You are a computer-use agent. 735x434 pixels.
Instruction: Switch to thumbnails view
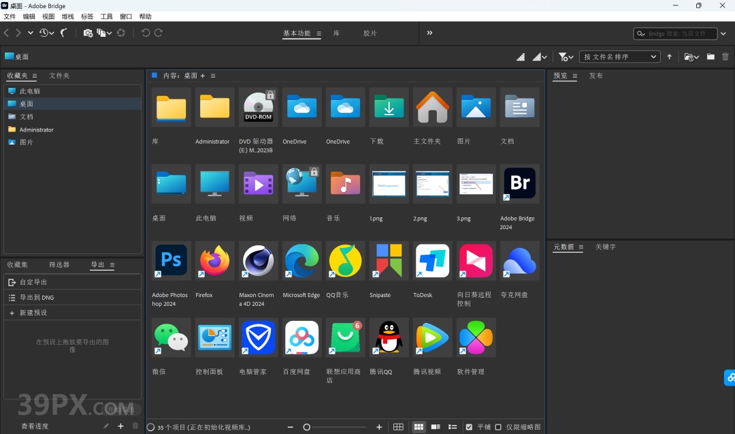click(x=419, y=427)
